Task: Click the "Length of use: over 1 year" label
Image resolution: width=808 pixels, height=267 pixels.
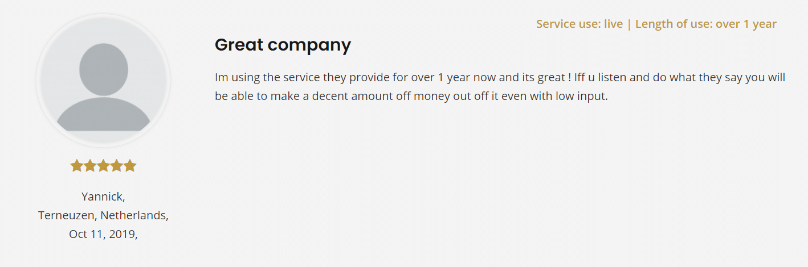Action: (x=705, y=24)
